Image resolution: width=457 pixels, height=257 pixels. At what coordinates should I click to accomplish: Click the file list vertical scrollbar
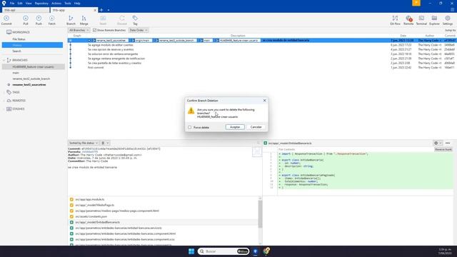[260, 214]
